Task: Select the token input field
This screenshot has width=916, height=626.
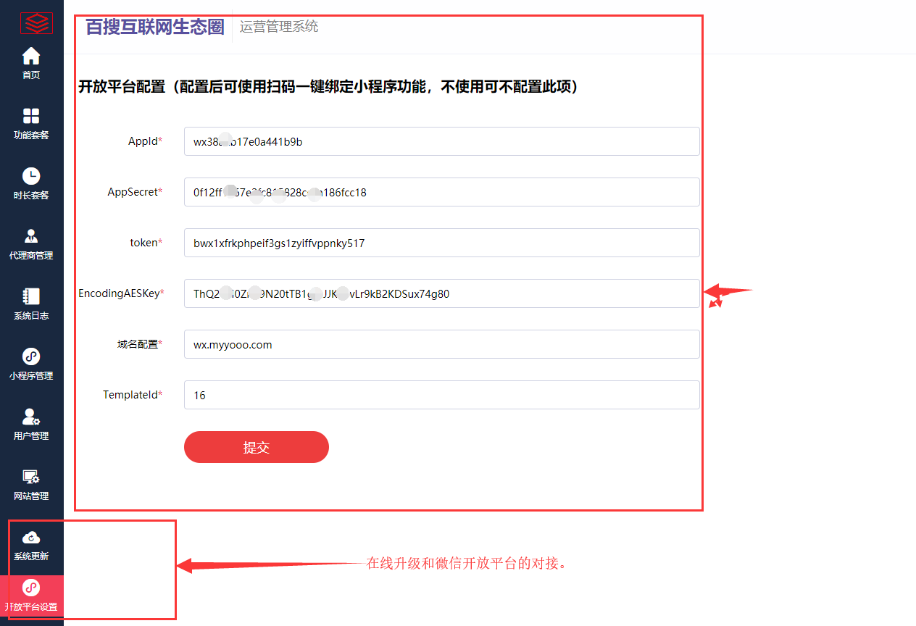Action: pos(441,243)
